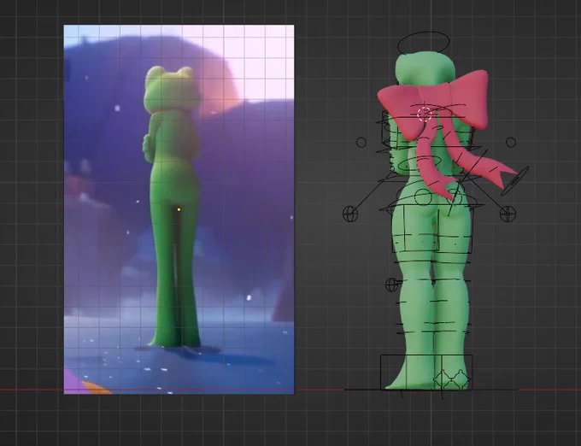Screen dimensions: 581x446
Task: Select the diamond-shaped foot controls at the right foot
Action: 452,379
